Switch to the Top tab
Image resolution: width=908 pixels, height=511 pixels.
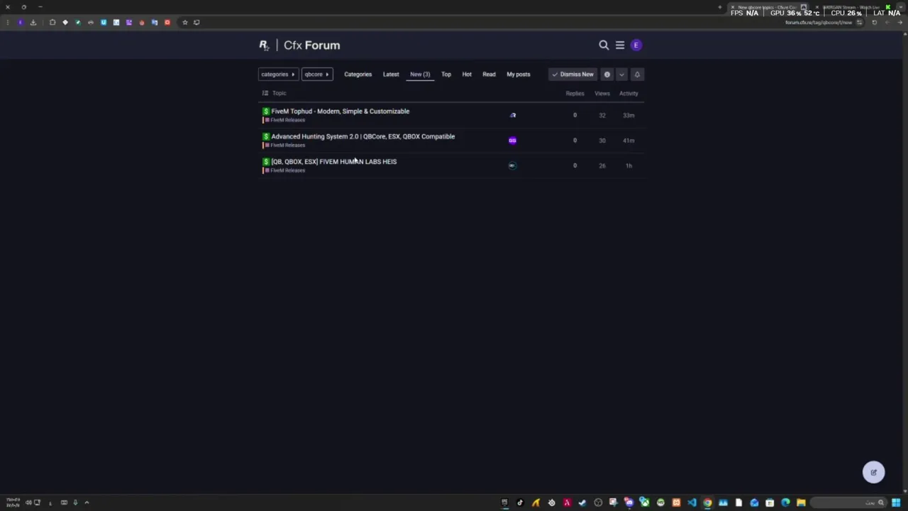446,75
